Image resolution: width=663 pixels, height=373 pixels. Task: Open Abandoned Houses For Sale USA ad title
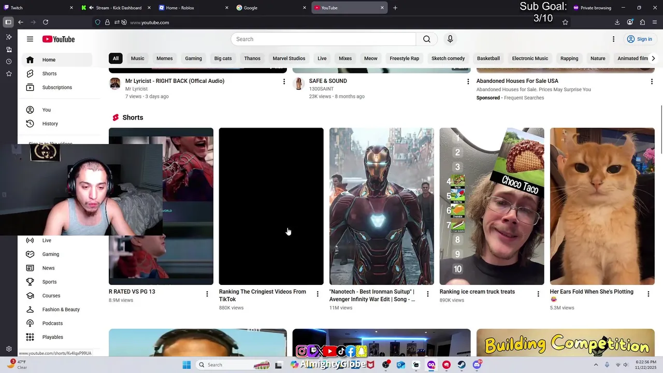coord(517,81)
